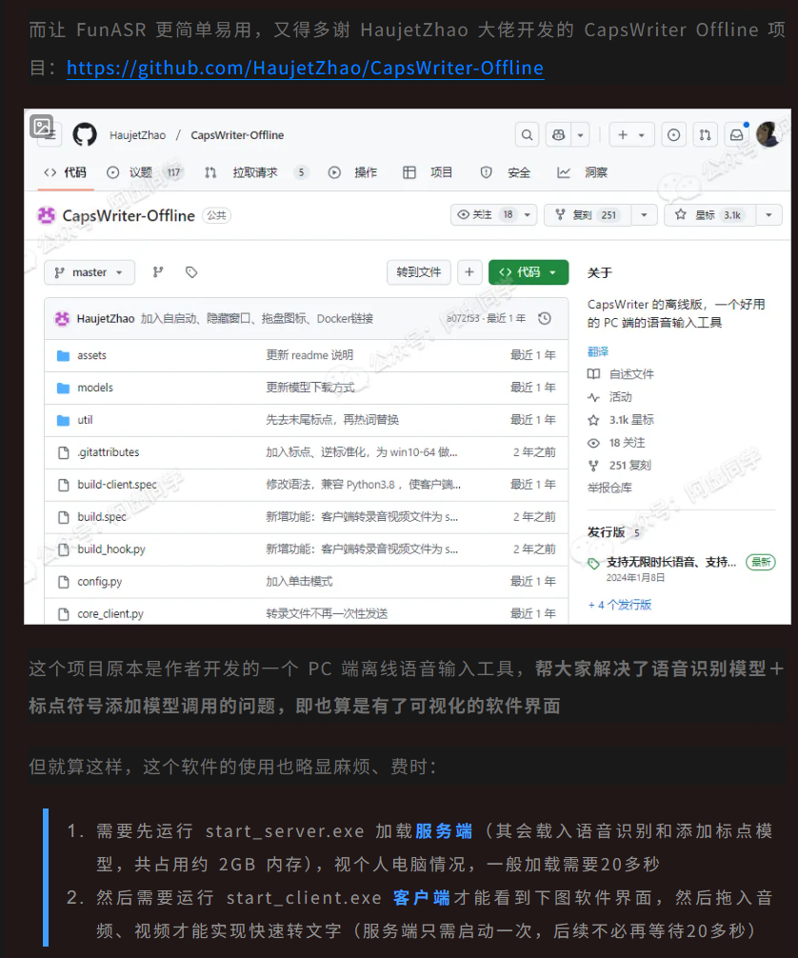
Task: Click the user profile avatar
Action: 768,134
